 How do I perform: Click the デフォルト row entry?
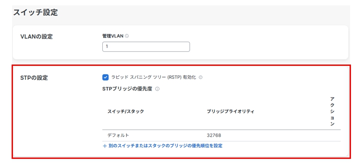tap(118, 135)
